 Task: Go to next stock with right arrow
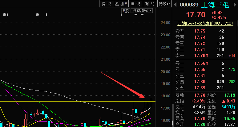(235, 5)
